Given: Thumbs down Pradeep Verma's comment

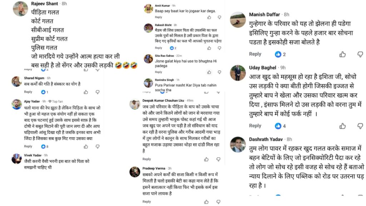Looking at the screenshot, I should pyautogui.click(x=216, y=202).
